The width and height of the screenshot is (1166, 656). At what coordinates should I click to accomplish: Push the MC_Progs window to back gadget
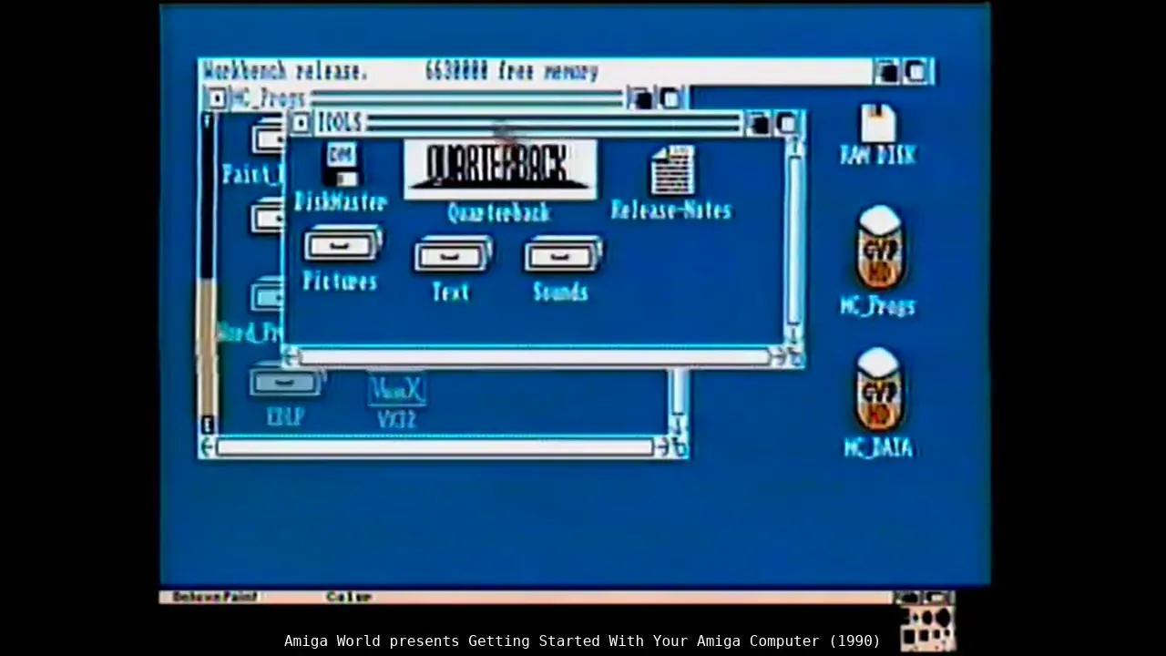click(x=641, y=98)
